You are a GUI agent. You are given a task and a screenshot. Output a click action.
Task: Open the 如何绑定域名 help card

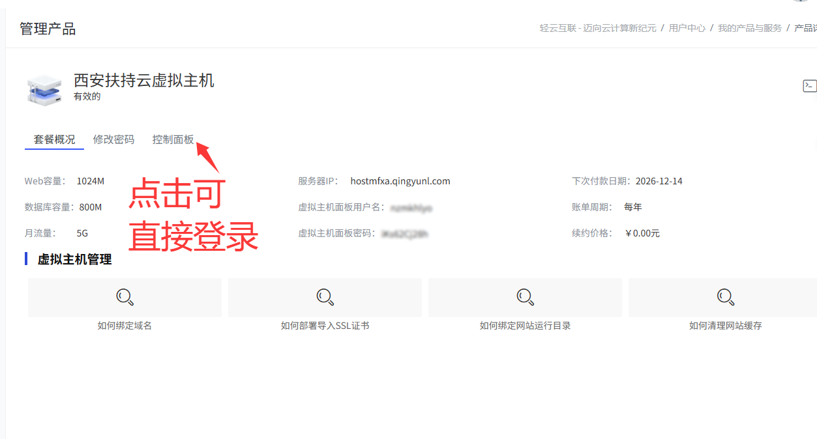[125, 324]
